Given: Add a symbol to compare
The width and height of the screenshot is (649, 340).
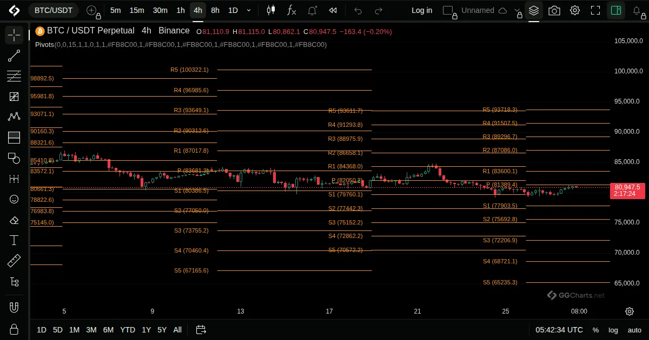Looking at the screenshot, I should [x=91, y=10].
